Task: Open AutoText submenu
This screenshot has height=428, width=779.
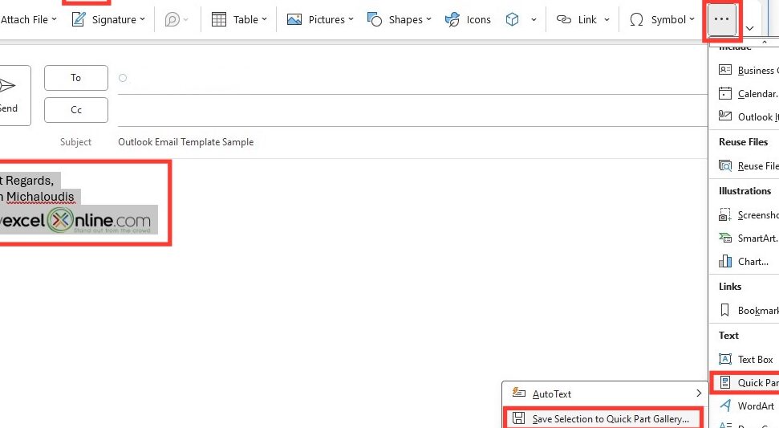Action: pos(605,393)
